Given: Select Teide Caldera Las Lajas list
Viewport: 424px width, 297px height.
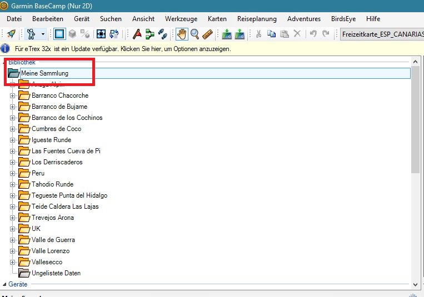Looking at the screenshot, I should (x=65, y=207).
